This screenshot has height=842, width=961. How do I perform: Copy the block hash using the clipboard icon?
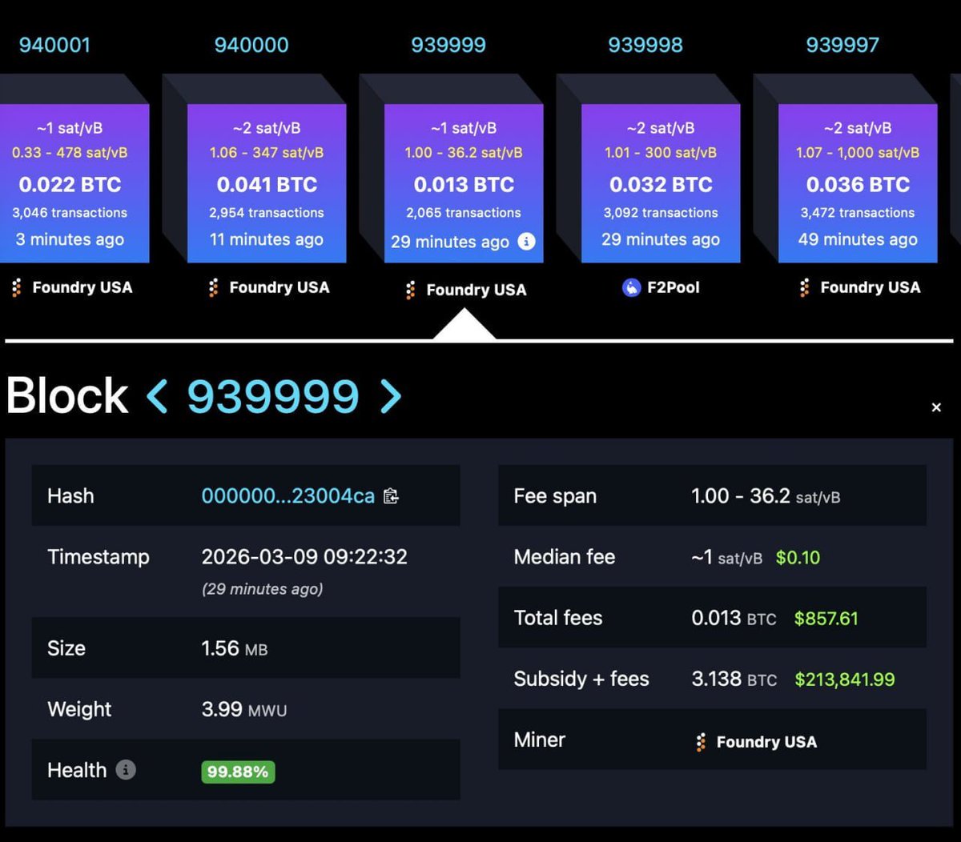391,496
